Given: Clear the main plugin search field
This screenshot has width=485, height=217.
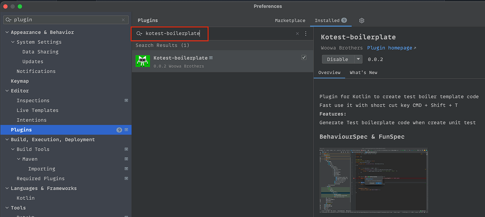Looking at the screenshot, I should pos(123,20).
